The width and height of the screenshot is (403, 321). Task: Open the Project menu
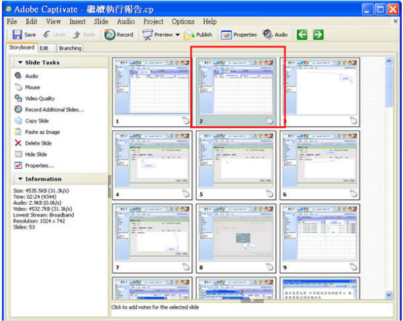(153, 21)
